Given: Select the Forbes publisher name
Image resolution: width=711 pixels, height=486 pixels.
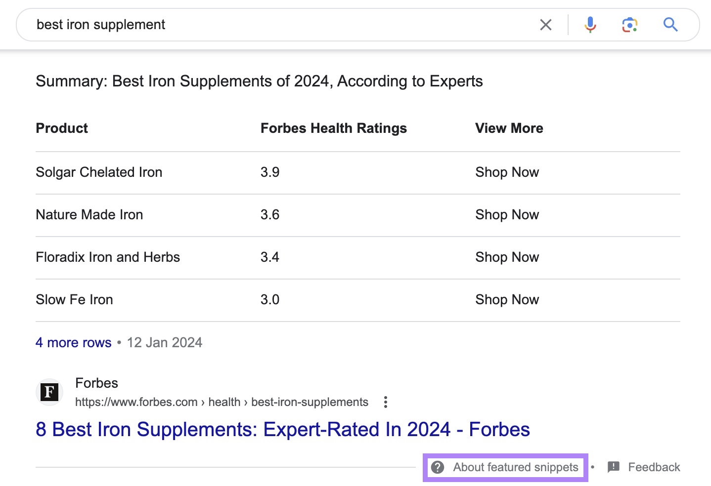Looking at the screenshot, I should pos(96,383).
